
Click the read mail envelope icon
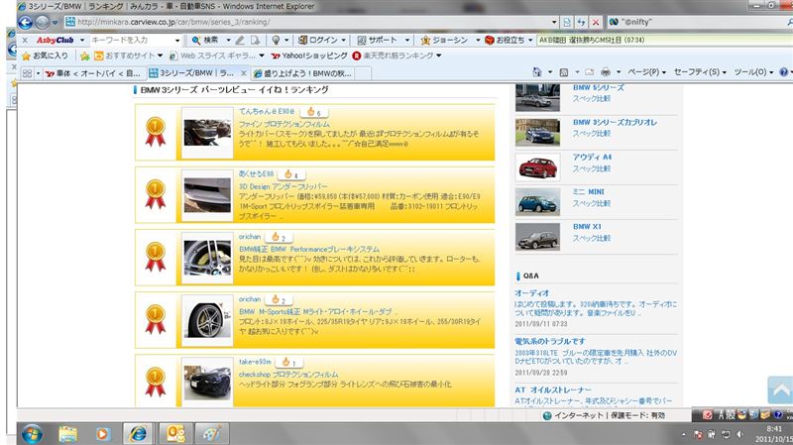(x=589, y=72)
